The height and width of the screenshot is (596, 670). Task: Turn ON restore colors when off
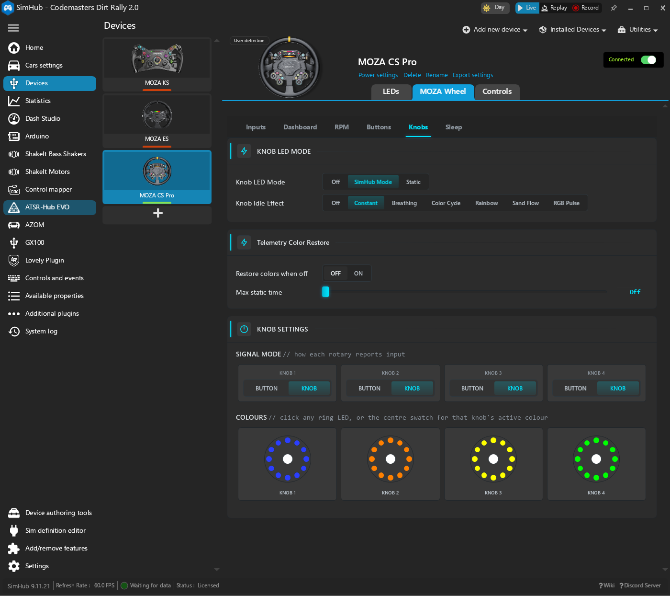pos(358,274)
